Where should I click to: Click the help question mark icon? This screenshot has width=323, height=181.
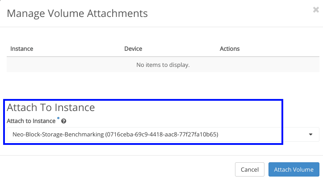coord(64,121)
